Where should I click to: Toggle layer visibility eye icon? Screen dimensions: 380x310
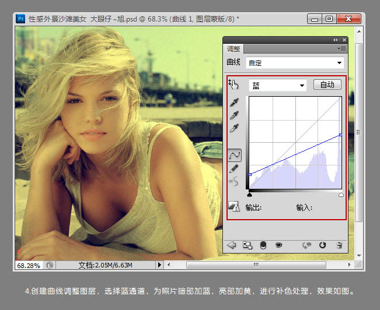coord(278,245)
